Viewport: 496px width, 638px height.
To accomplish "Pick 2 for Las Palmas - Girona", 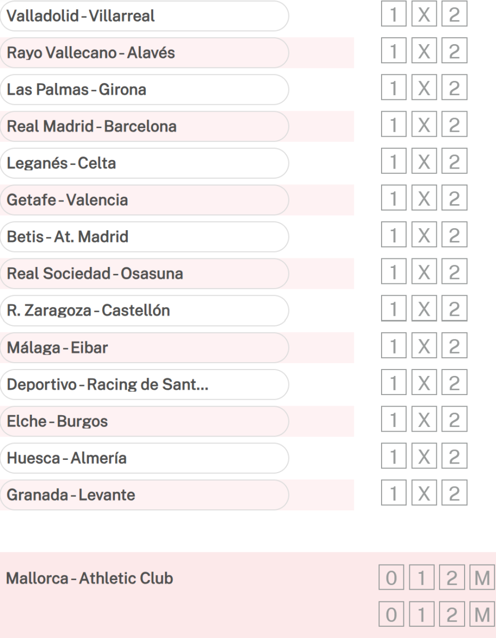I will point(454,90).
